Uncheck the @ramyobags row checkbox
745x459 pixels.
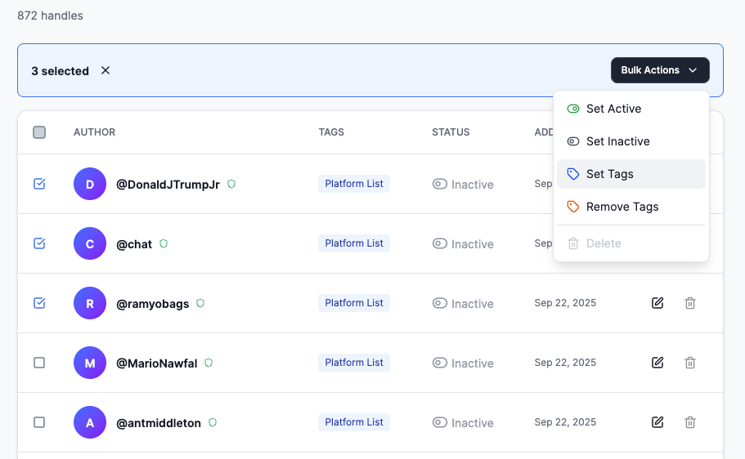39,303
